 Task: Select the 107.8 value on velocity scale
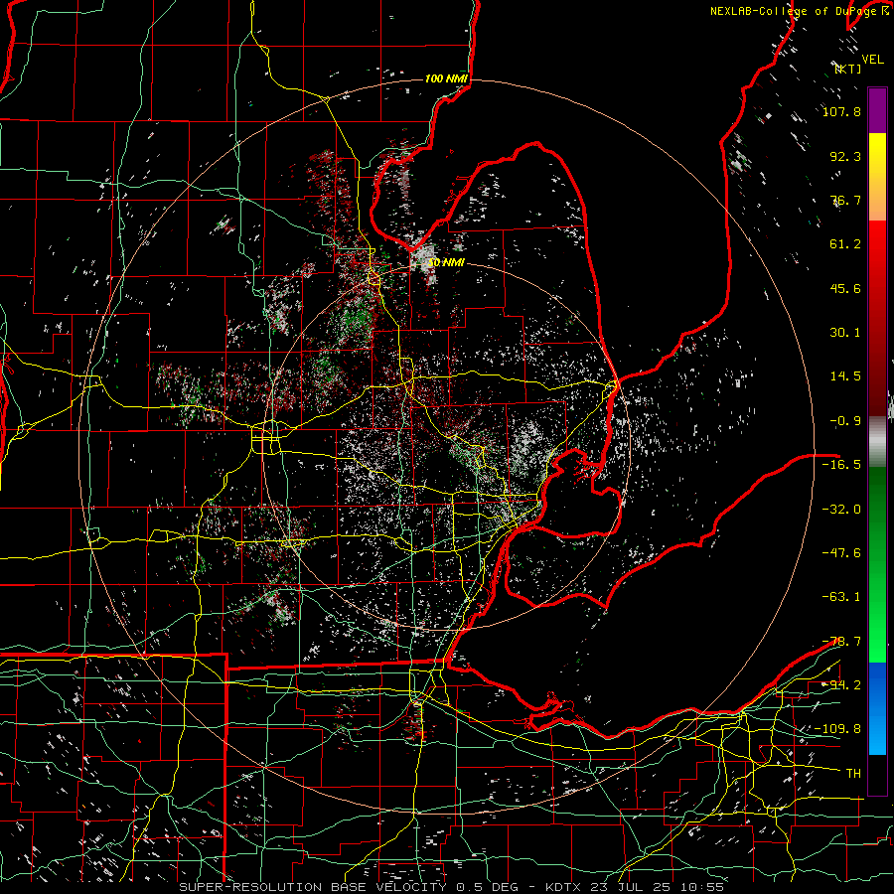pos(841,111)
